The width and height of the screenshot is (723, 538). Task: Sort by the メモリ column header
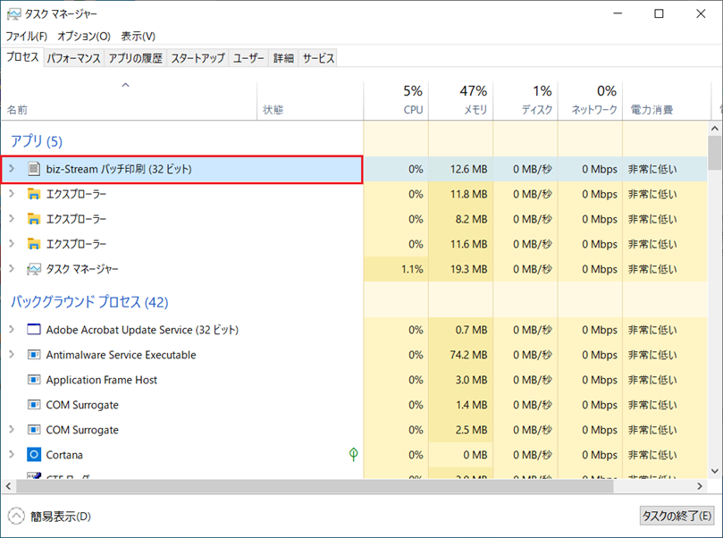(x=460, y=100)
